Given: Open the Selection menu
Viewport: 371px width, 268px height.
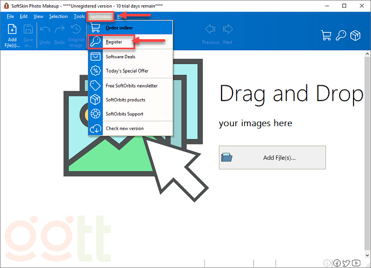Looking at the screenshot, I should click(58, 16).
